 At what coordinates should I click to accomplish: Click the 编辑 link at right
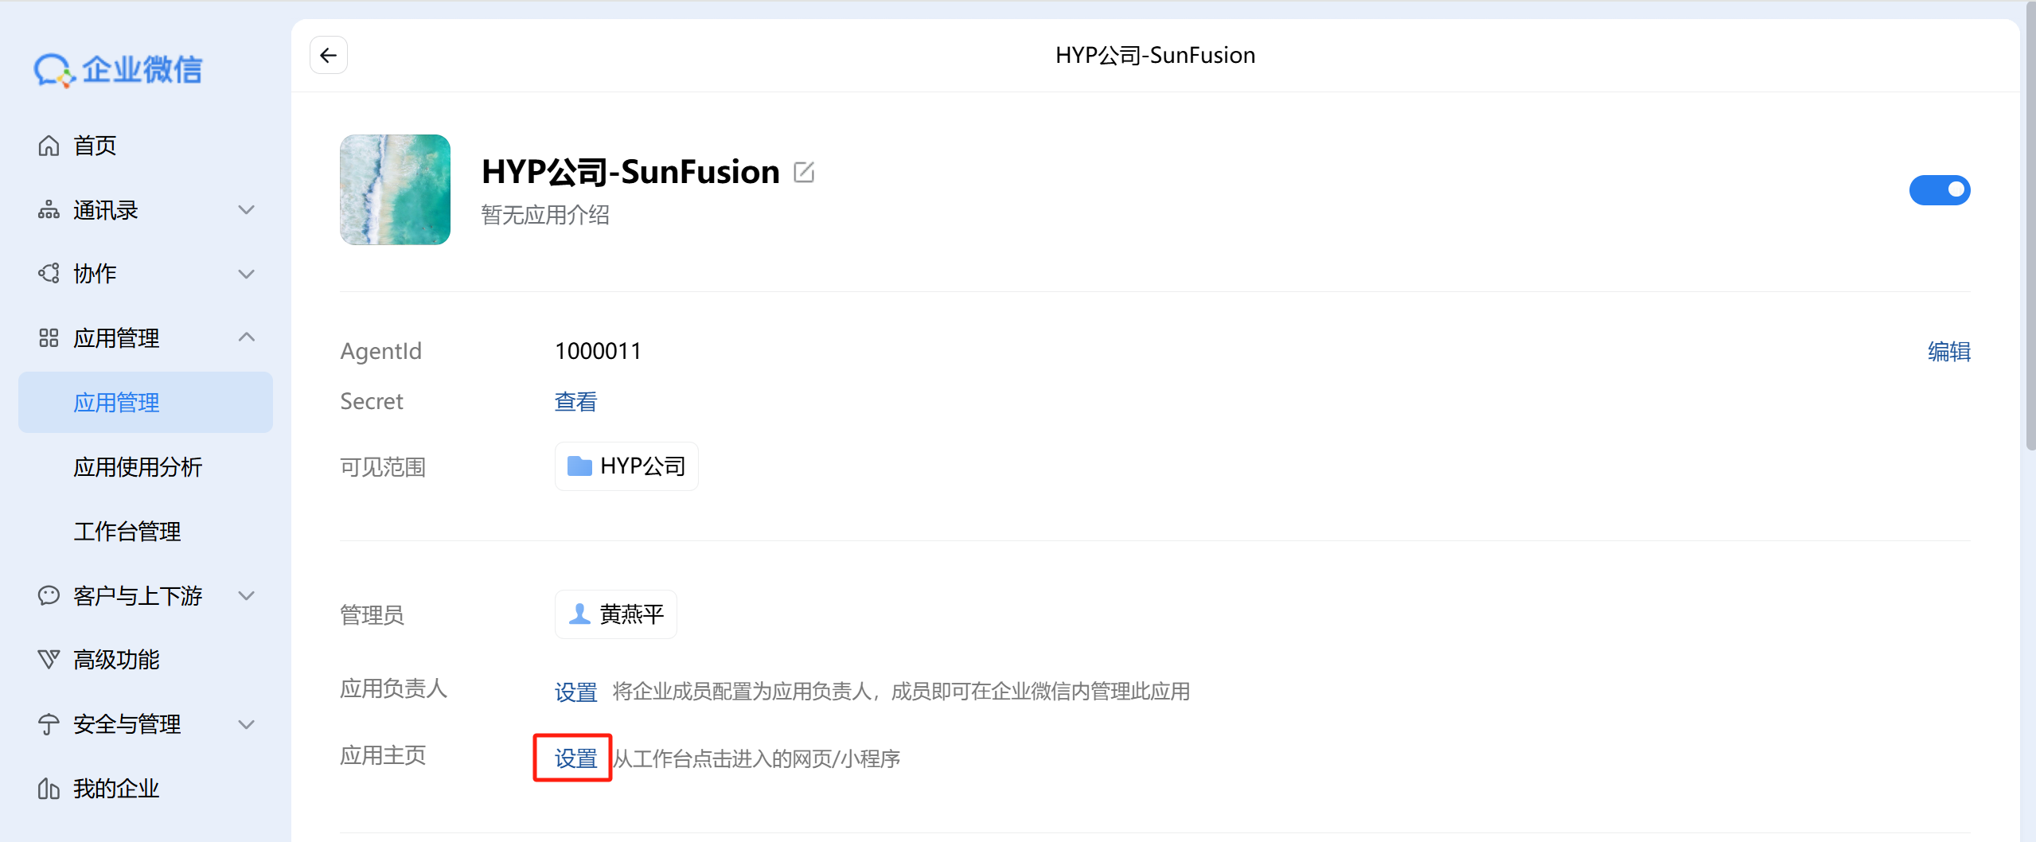tap(1948, 352)
